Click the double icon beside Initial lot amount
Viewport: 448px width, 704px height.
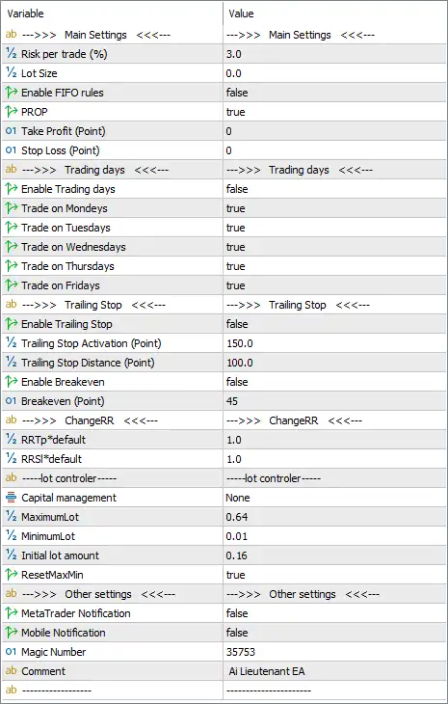click(x=11, y=555)
